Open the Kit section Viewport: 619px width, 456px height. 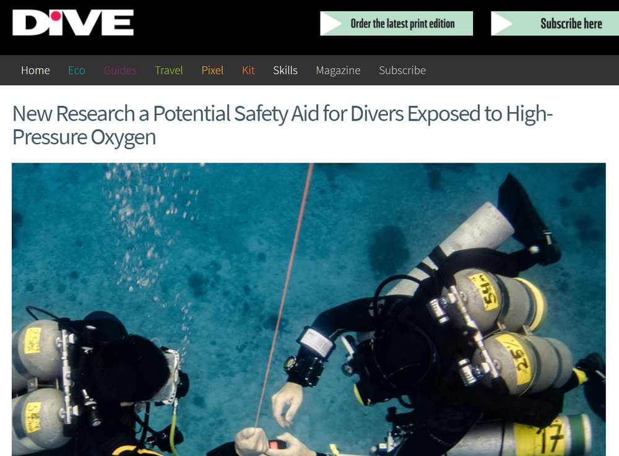[248, 70]
